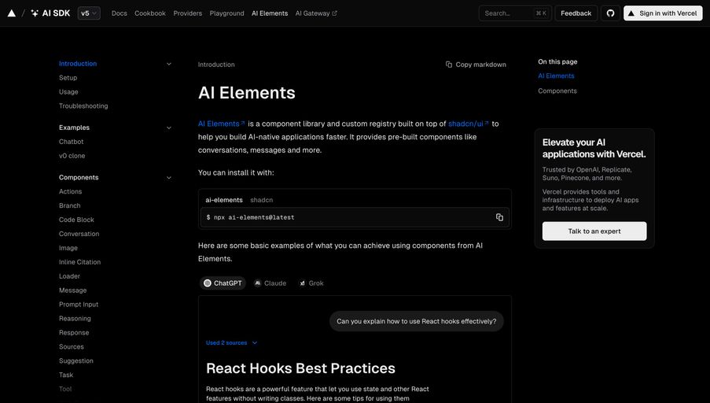Open Task component page
This screenshot has width=710, height=403.
(x=66, y=375)
